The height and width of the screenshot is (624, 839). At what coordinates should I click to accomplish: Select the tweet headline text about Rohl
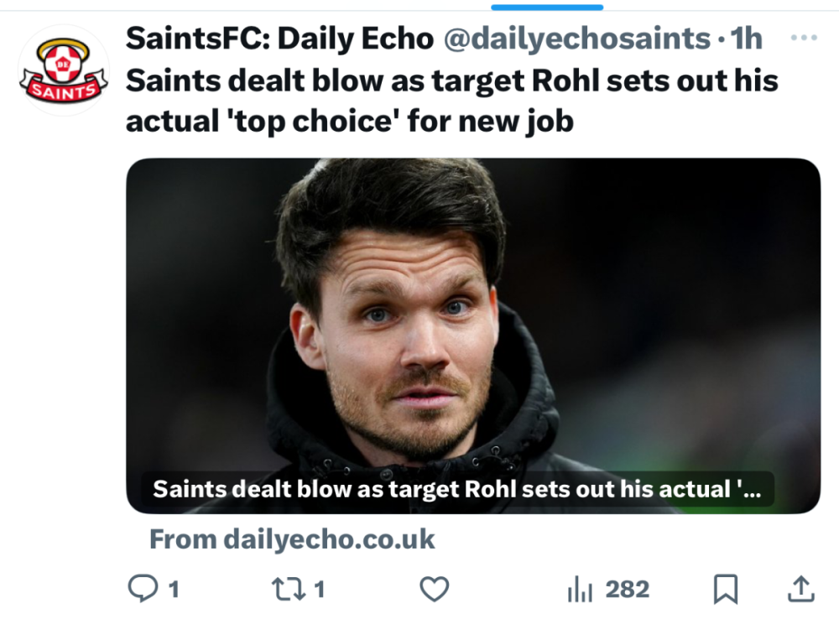point(451,101)
